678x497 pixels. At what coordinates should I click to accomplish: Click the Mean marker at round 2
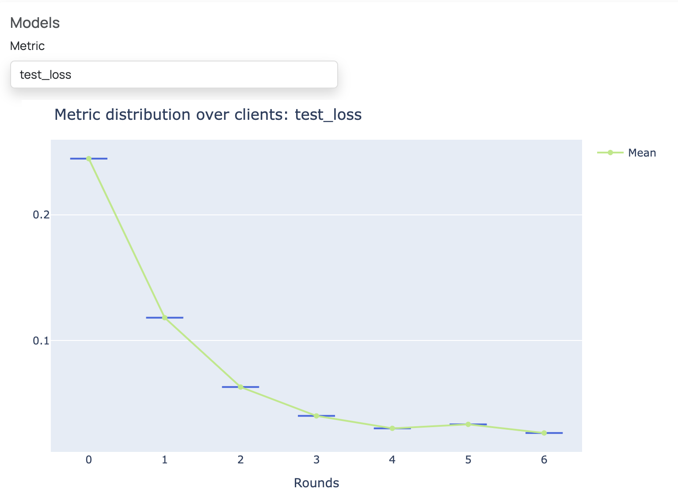pyautogui.click(x=240, y=387)
